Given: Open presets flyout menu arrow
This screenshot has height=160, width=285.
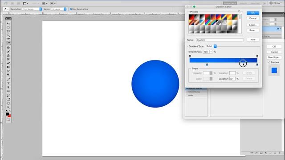Looking at the screenshot, I should pyautogui.click(x=239, y=11).
